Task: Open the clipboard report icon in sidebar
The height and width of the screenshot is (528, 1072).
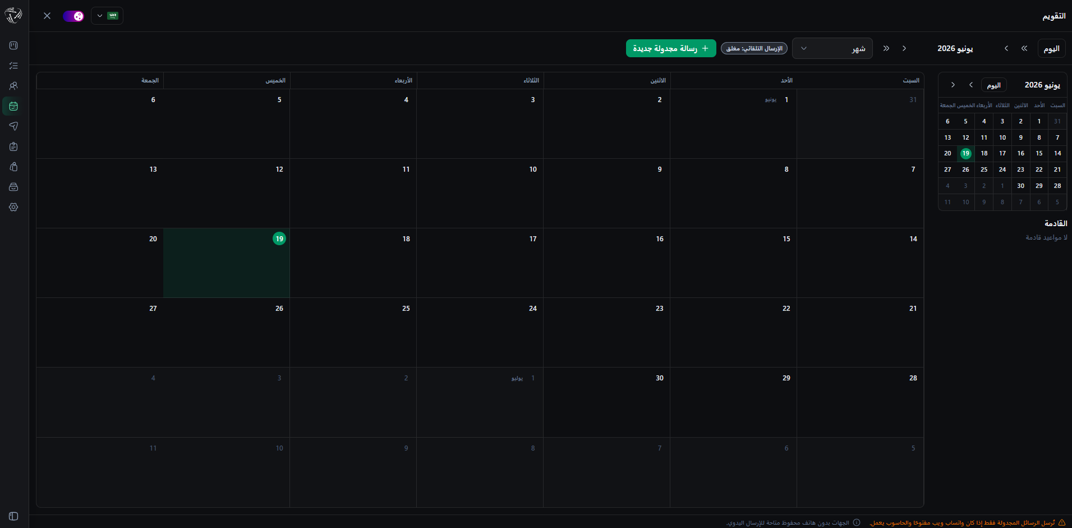Action: click(x=13, y=146)
